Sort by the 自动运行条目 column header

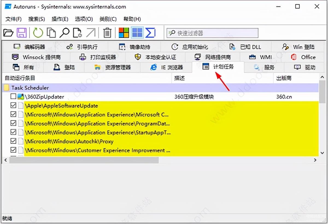click(87, 78)
